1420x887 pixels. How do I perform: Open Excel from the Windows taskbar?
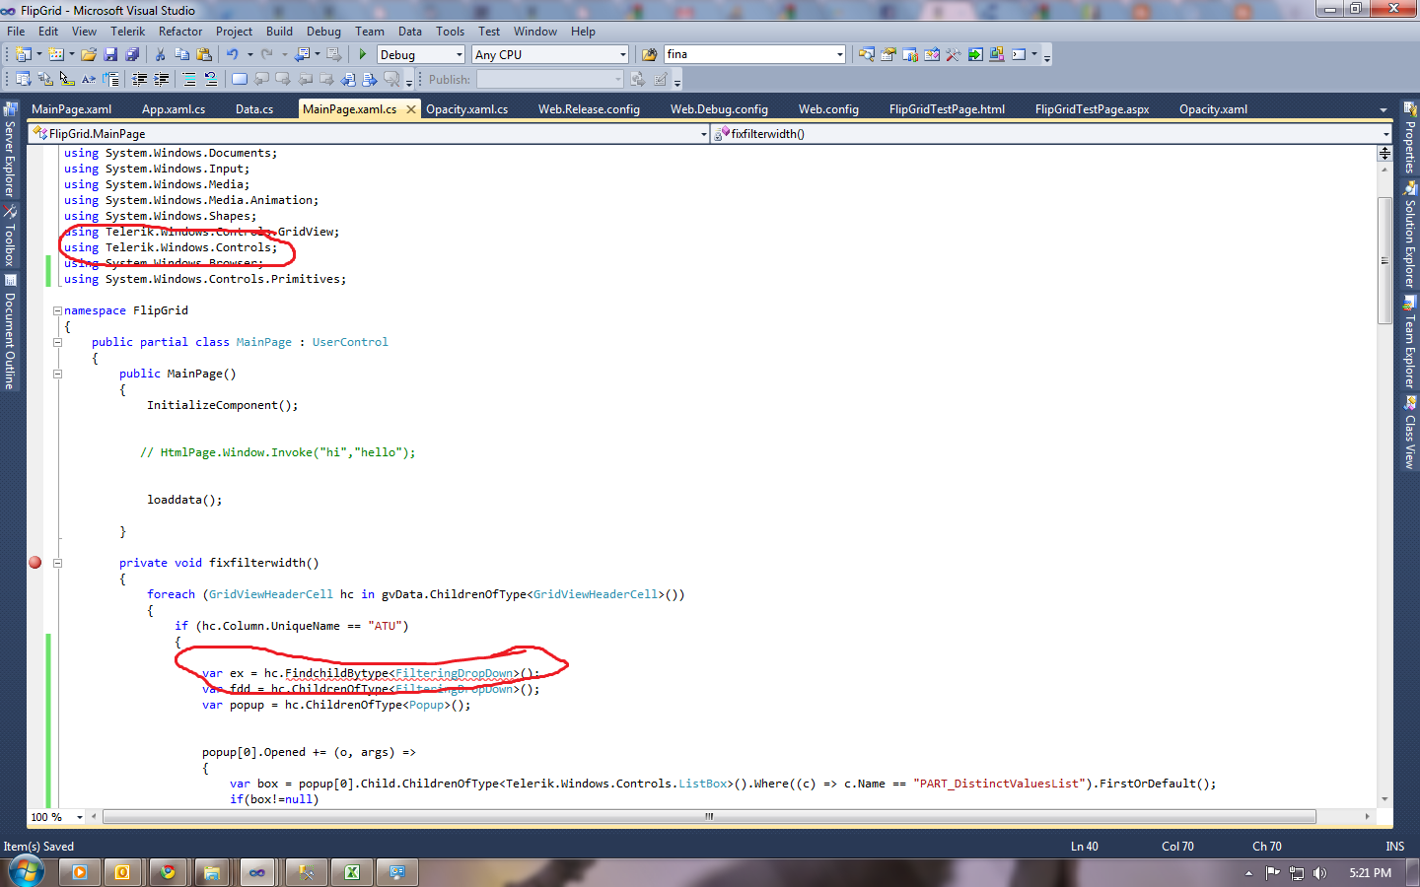pos(352,872)
